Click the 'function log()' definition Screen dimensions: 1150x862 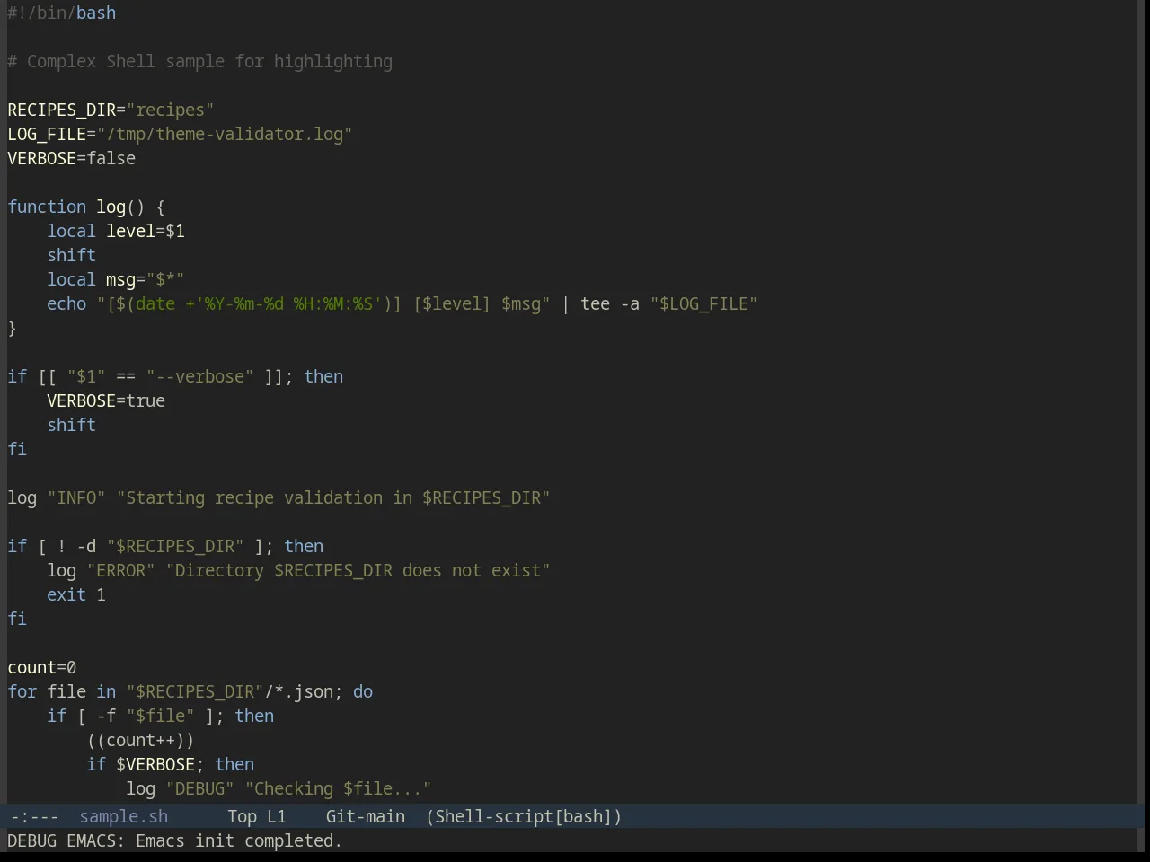coord(86,207)
